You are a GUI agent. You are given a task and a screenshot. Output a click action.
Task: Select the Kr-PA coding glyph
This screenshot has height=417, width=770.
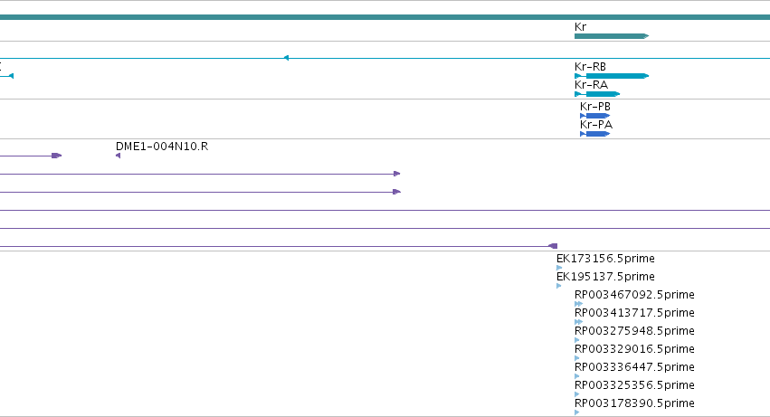(x=594, y=134)
